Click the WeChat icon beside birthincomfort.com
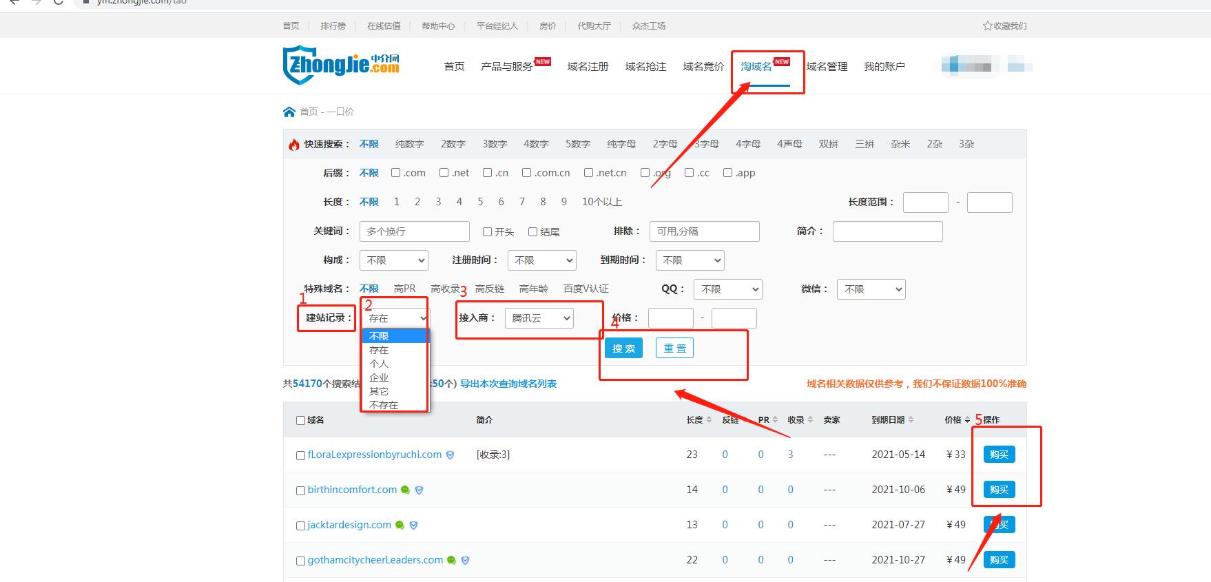Viewport: 1211px width, 582px height. click(x=405, y=490)
